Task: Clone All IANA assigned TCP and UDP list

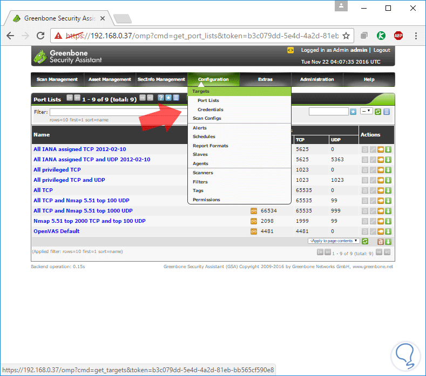Action: (x=380, y=160)
